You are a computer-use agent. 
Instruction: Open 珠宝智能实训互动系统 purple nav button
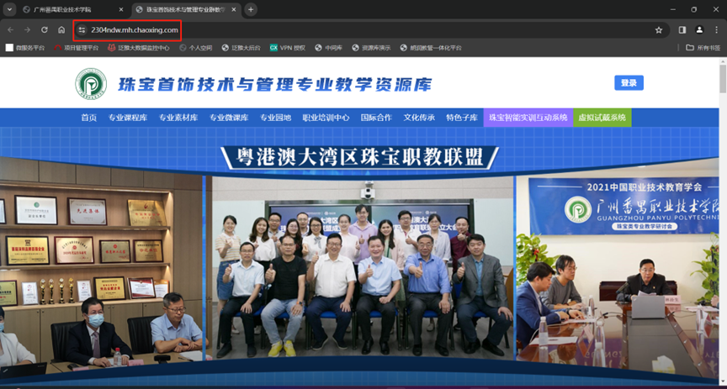[x=528, y=118]
